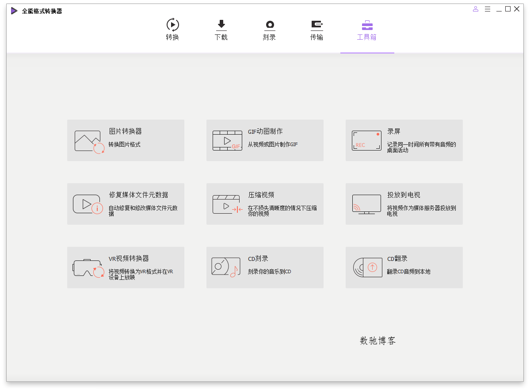
Task: Click the 修复媒体文件元数据 info icon
Action: pyautogui.click(x=88, y=204)
